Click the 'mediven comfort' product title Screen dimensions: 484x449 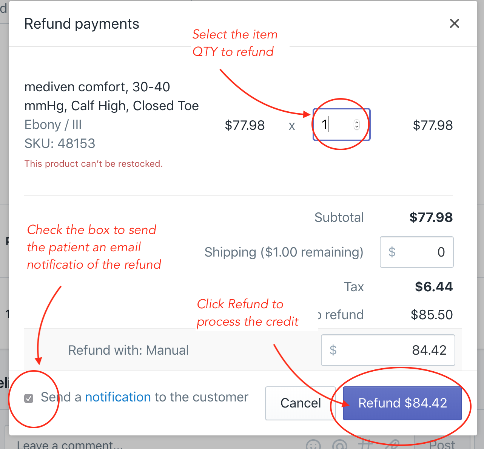coord(111,96)
